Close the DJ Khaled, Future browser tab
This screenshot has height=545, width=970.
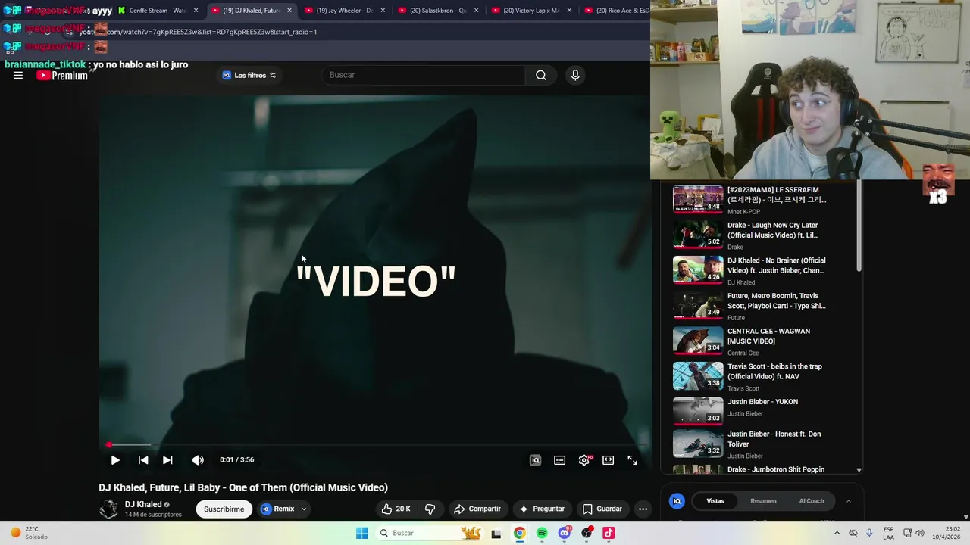(x=289, y=11)
